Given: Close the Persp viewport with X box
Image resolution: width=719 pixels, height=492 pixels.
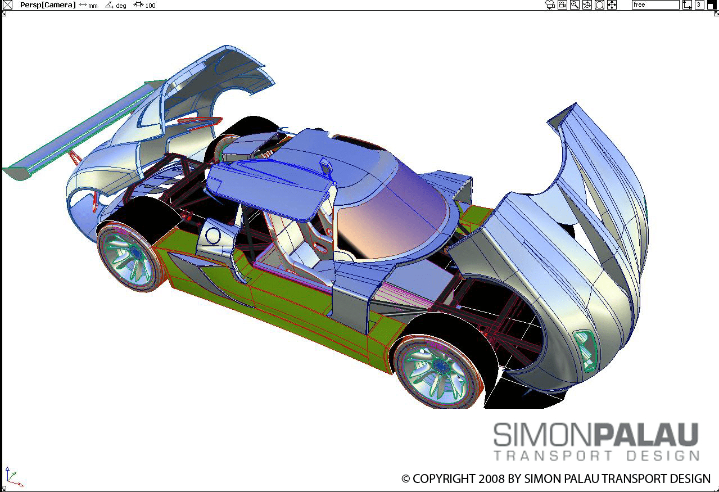Looking at the screenshot, I should click(x=7, y=5).
